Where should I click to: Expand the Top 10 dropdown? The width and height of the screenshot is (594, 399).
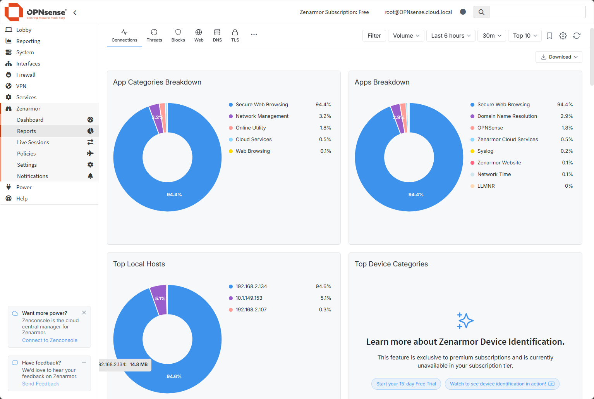(524, 35)
